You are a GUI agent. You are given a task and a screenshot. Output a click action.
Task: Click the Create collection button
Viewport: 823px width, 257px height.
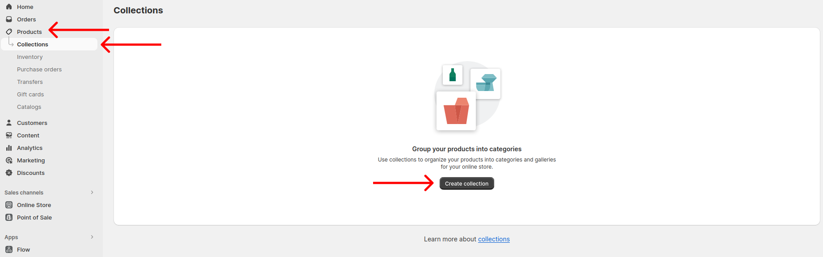click(x=467, y=183)
